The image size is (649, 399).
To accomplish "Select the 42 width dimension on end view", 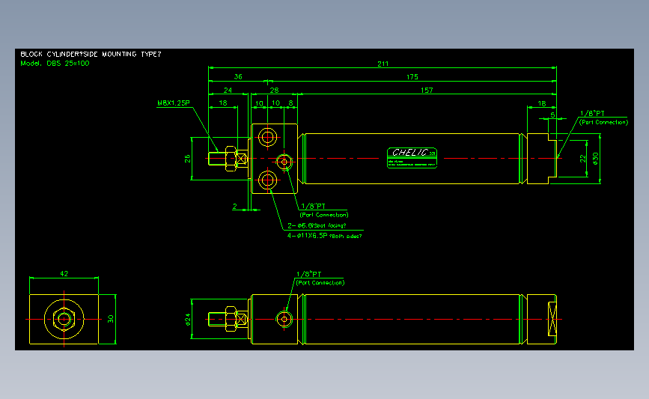I will point(64,273).
